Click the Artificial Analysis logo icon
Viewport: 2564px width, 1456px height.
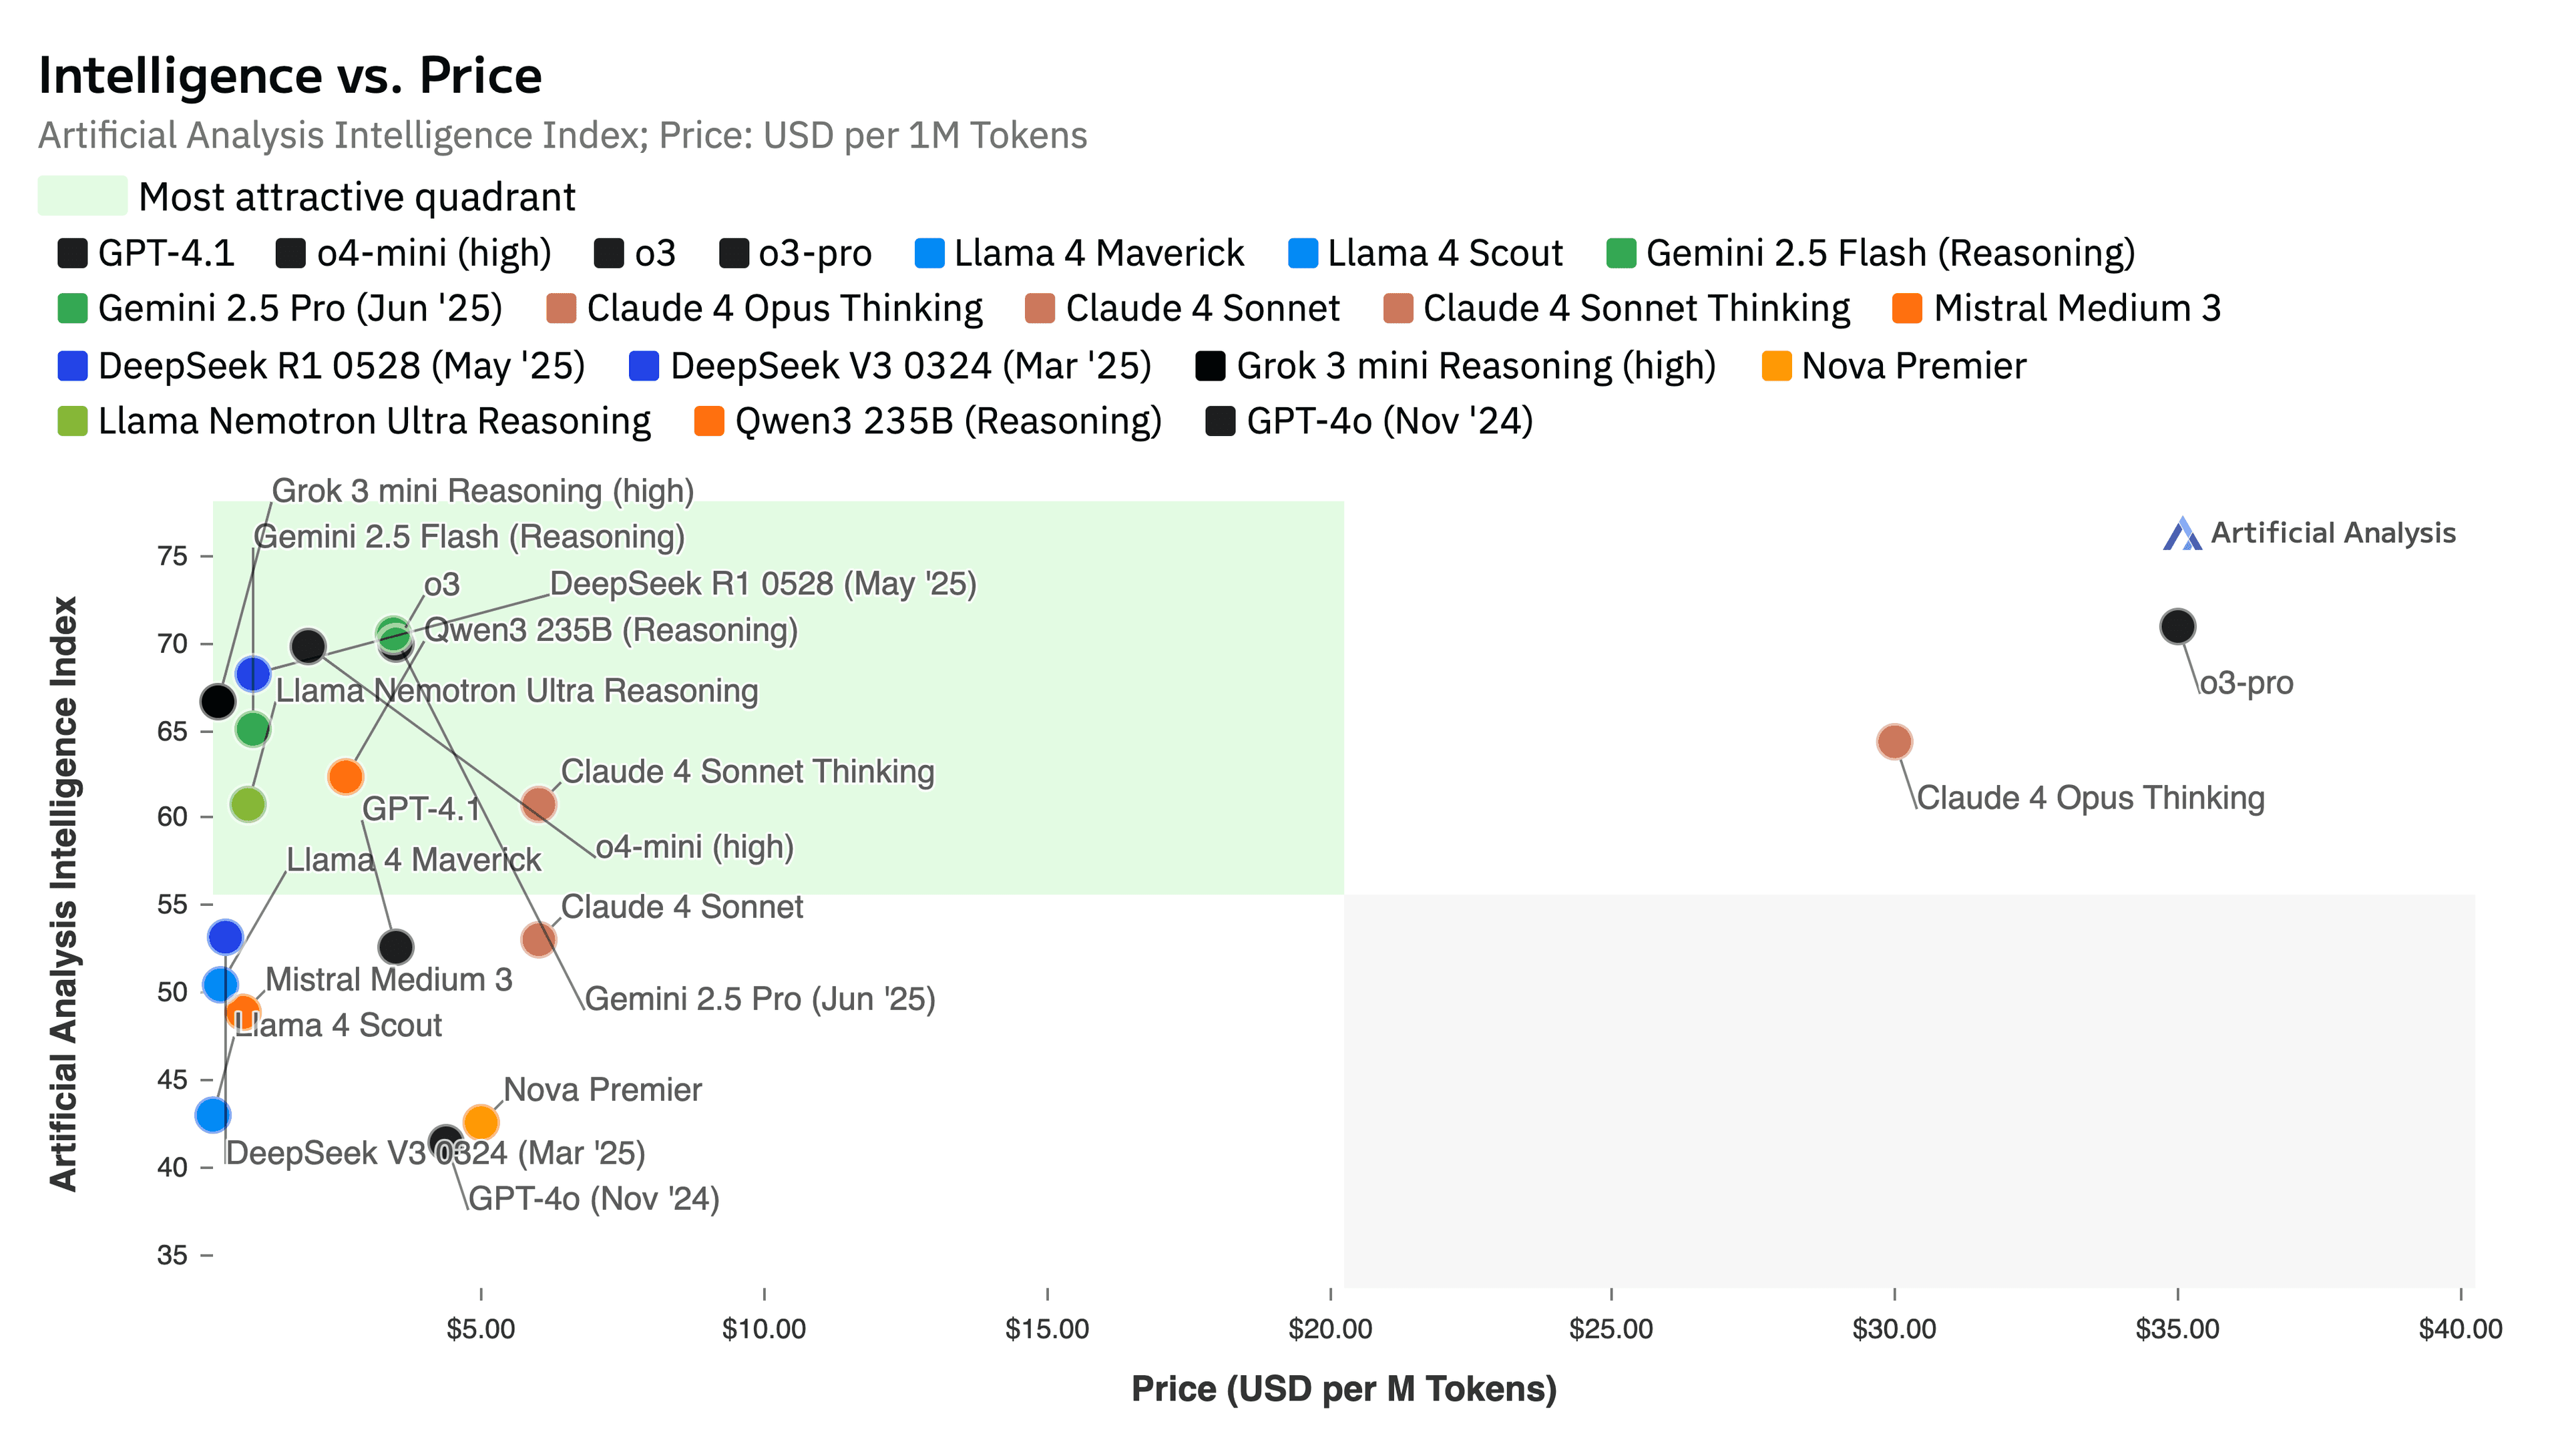(2181, 534)
